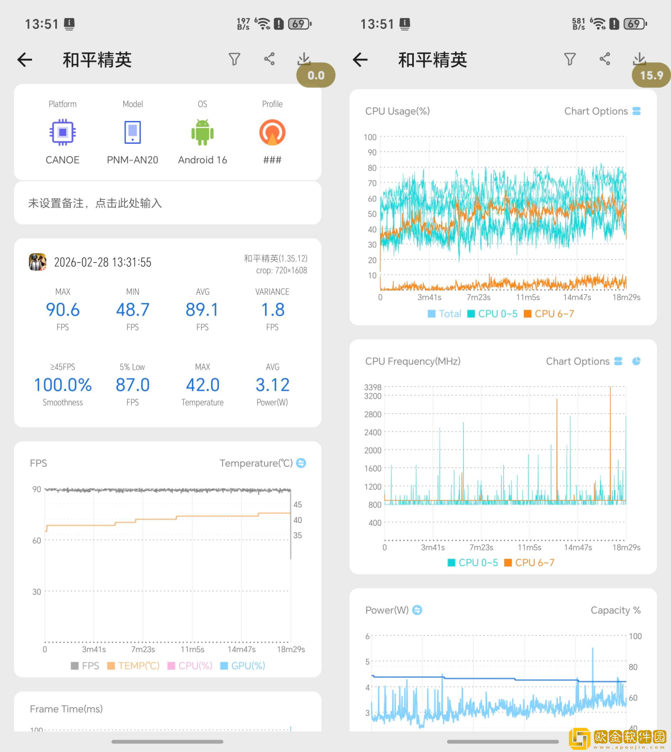Open Chart Options for the CPU Frequency chart
This screenshot has height=752, width=671.
pyautogui.click(x=618, y=361)
